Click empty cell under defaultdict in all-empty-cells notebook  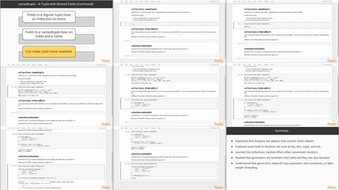pos(174,56)
